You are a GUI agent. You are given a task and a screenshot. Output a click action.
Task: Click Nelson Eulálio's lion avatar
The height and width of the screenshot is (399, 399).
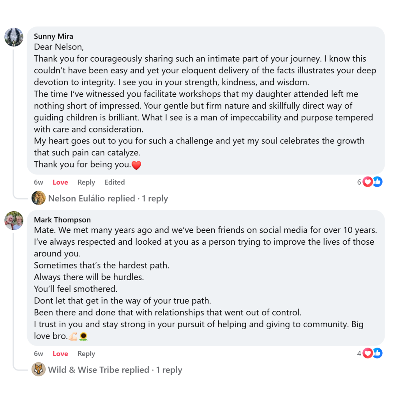[38, 198]
